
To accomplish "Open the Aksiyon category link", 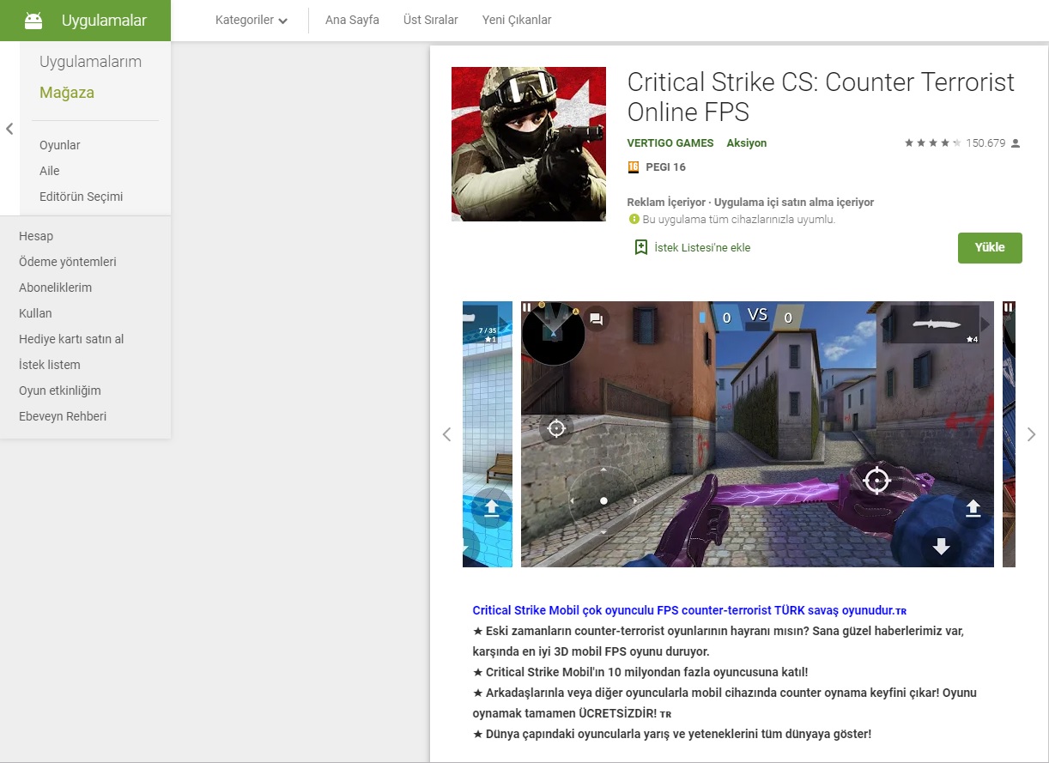I will (746, 143).
